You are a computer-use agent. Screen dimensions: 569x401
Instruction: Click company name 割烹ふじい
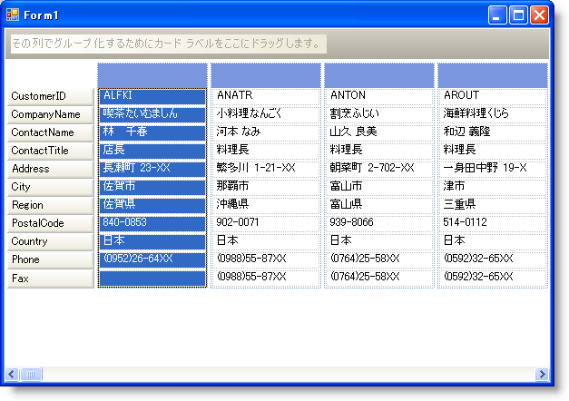point(379,114)
